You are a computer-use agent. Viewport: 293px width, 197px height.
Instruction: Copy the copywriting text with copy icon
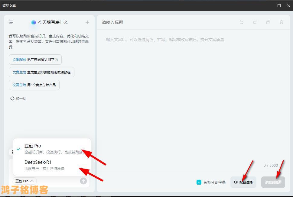point(268,22)
